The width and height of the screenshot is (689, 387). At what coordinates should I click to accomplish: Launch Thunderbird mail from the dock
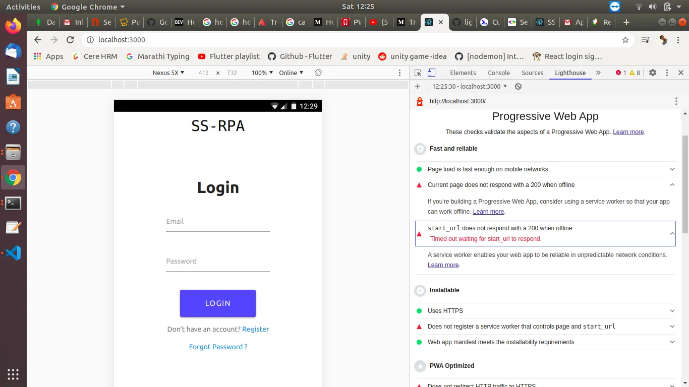13,51
